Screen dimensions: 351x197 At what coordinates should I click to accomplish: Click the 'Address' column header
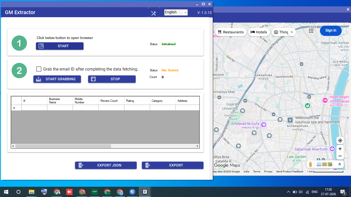pyautogui.click(x=187, y=101)
